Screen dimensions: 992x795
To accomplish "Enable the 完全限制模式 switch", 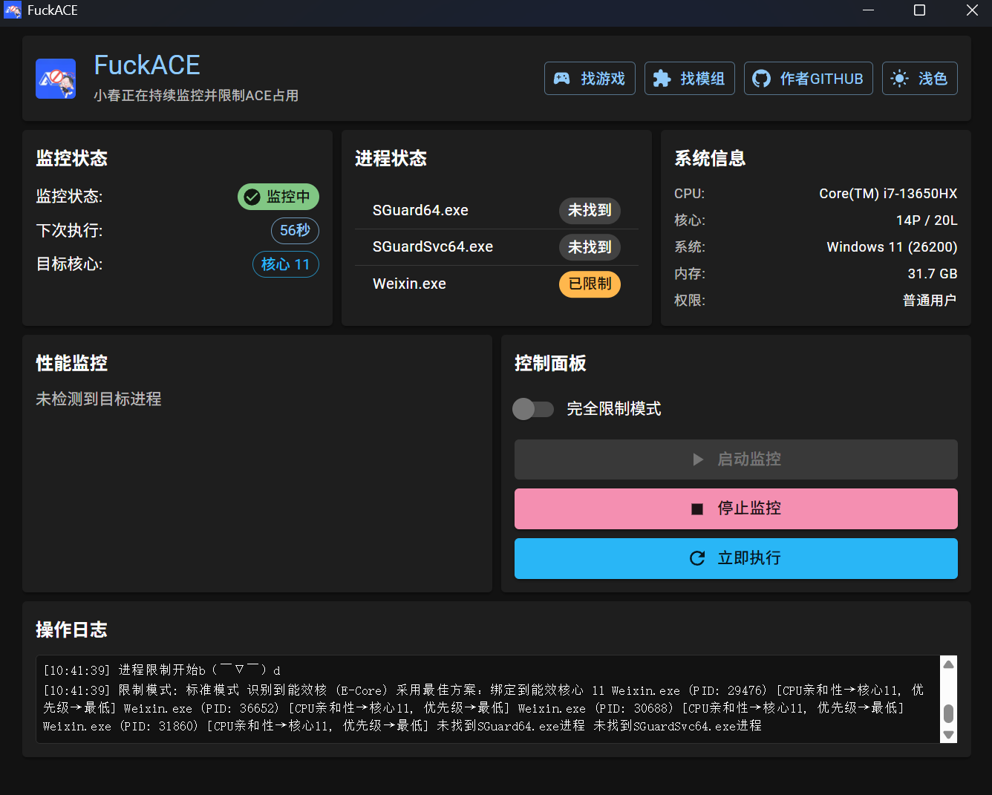I will (533, 409).
